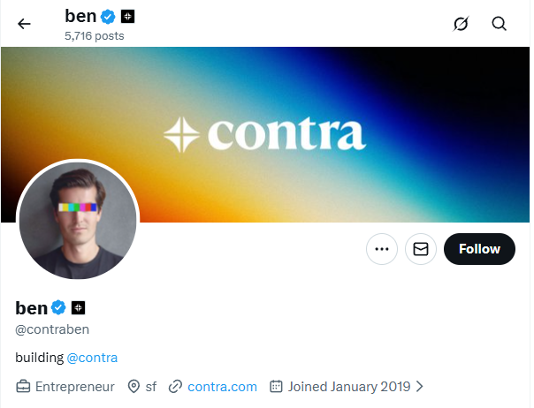The height and width of the screenshot is (408, 534).
Task: Expand the chevron after Joined January 2019
Action: (x=419, y=386)
